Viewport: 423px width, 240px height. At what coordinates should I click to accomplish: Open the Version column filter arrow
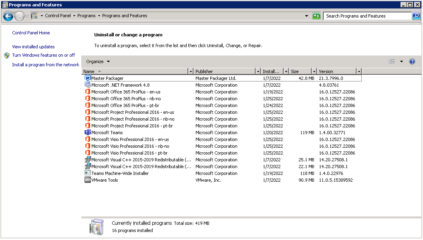(359, 71)
